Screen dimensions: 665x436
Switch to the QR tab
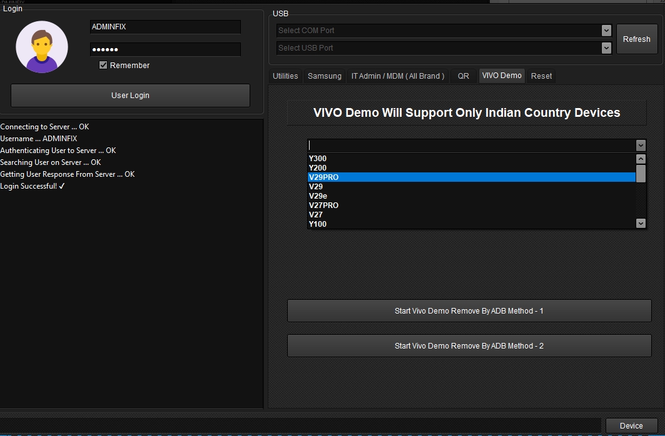[463, 76]
